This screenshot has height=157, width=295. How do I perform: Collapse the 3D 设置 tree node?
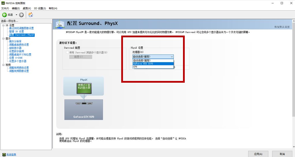(x=3, y=25)
